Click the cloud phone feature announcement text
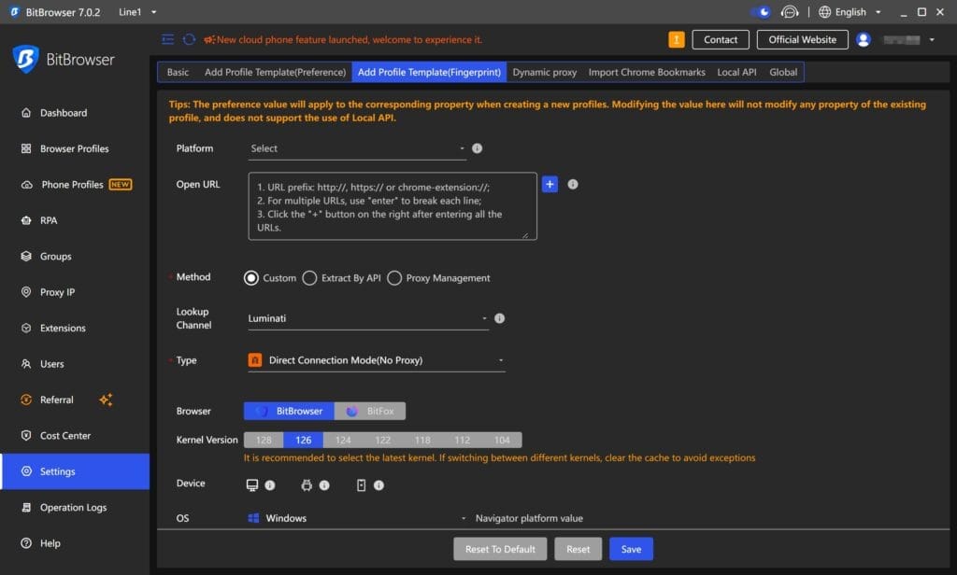Image resolution: width=957 pixels, height=575 pixels. 350,39
